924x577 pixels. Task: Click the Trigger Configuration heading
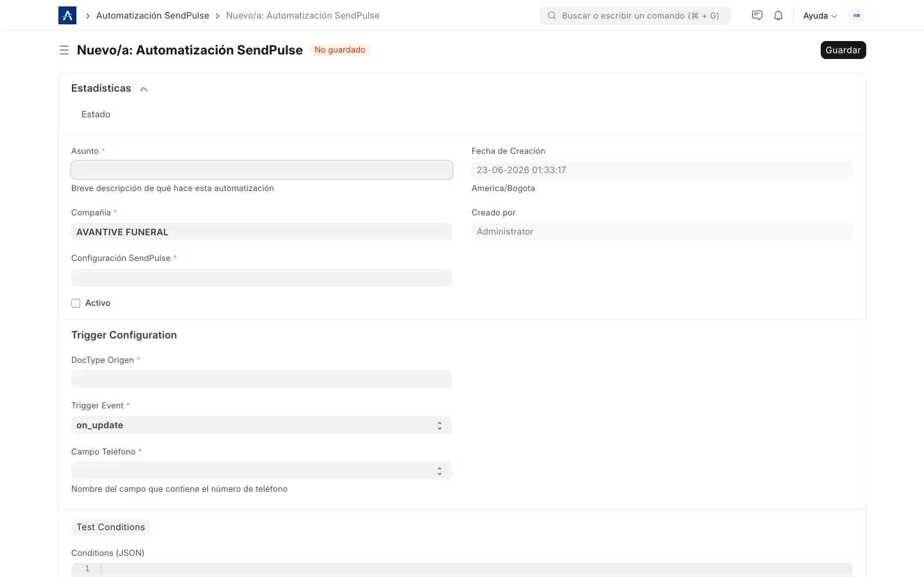click(124, 335)
